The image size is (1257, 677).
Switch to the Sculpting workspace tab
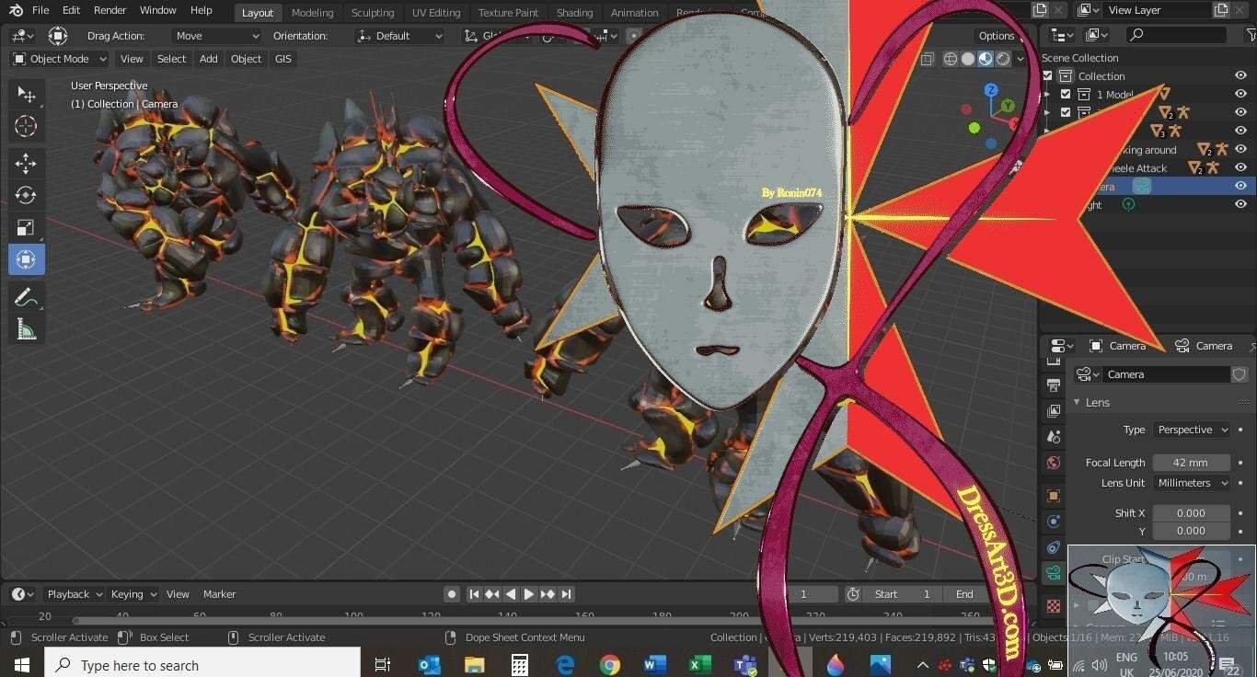coord(373,13)
